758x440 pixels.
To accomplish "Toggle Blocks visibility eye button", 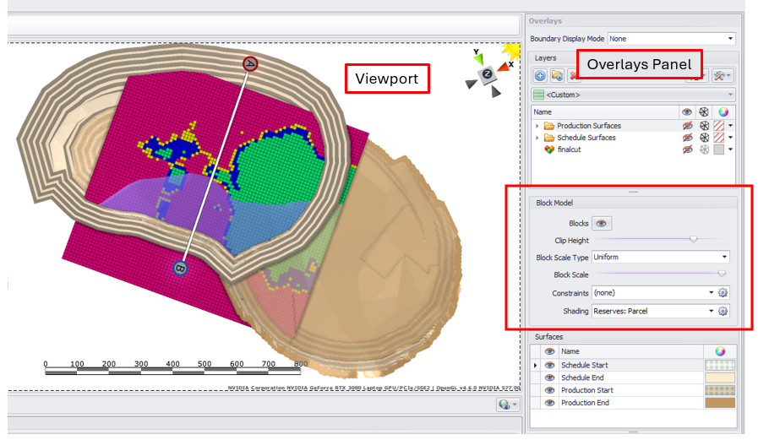I will (602, 223).
